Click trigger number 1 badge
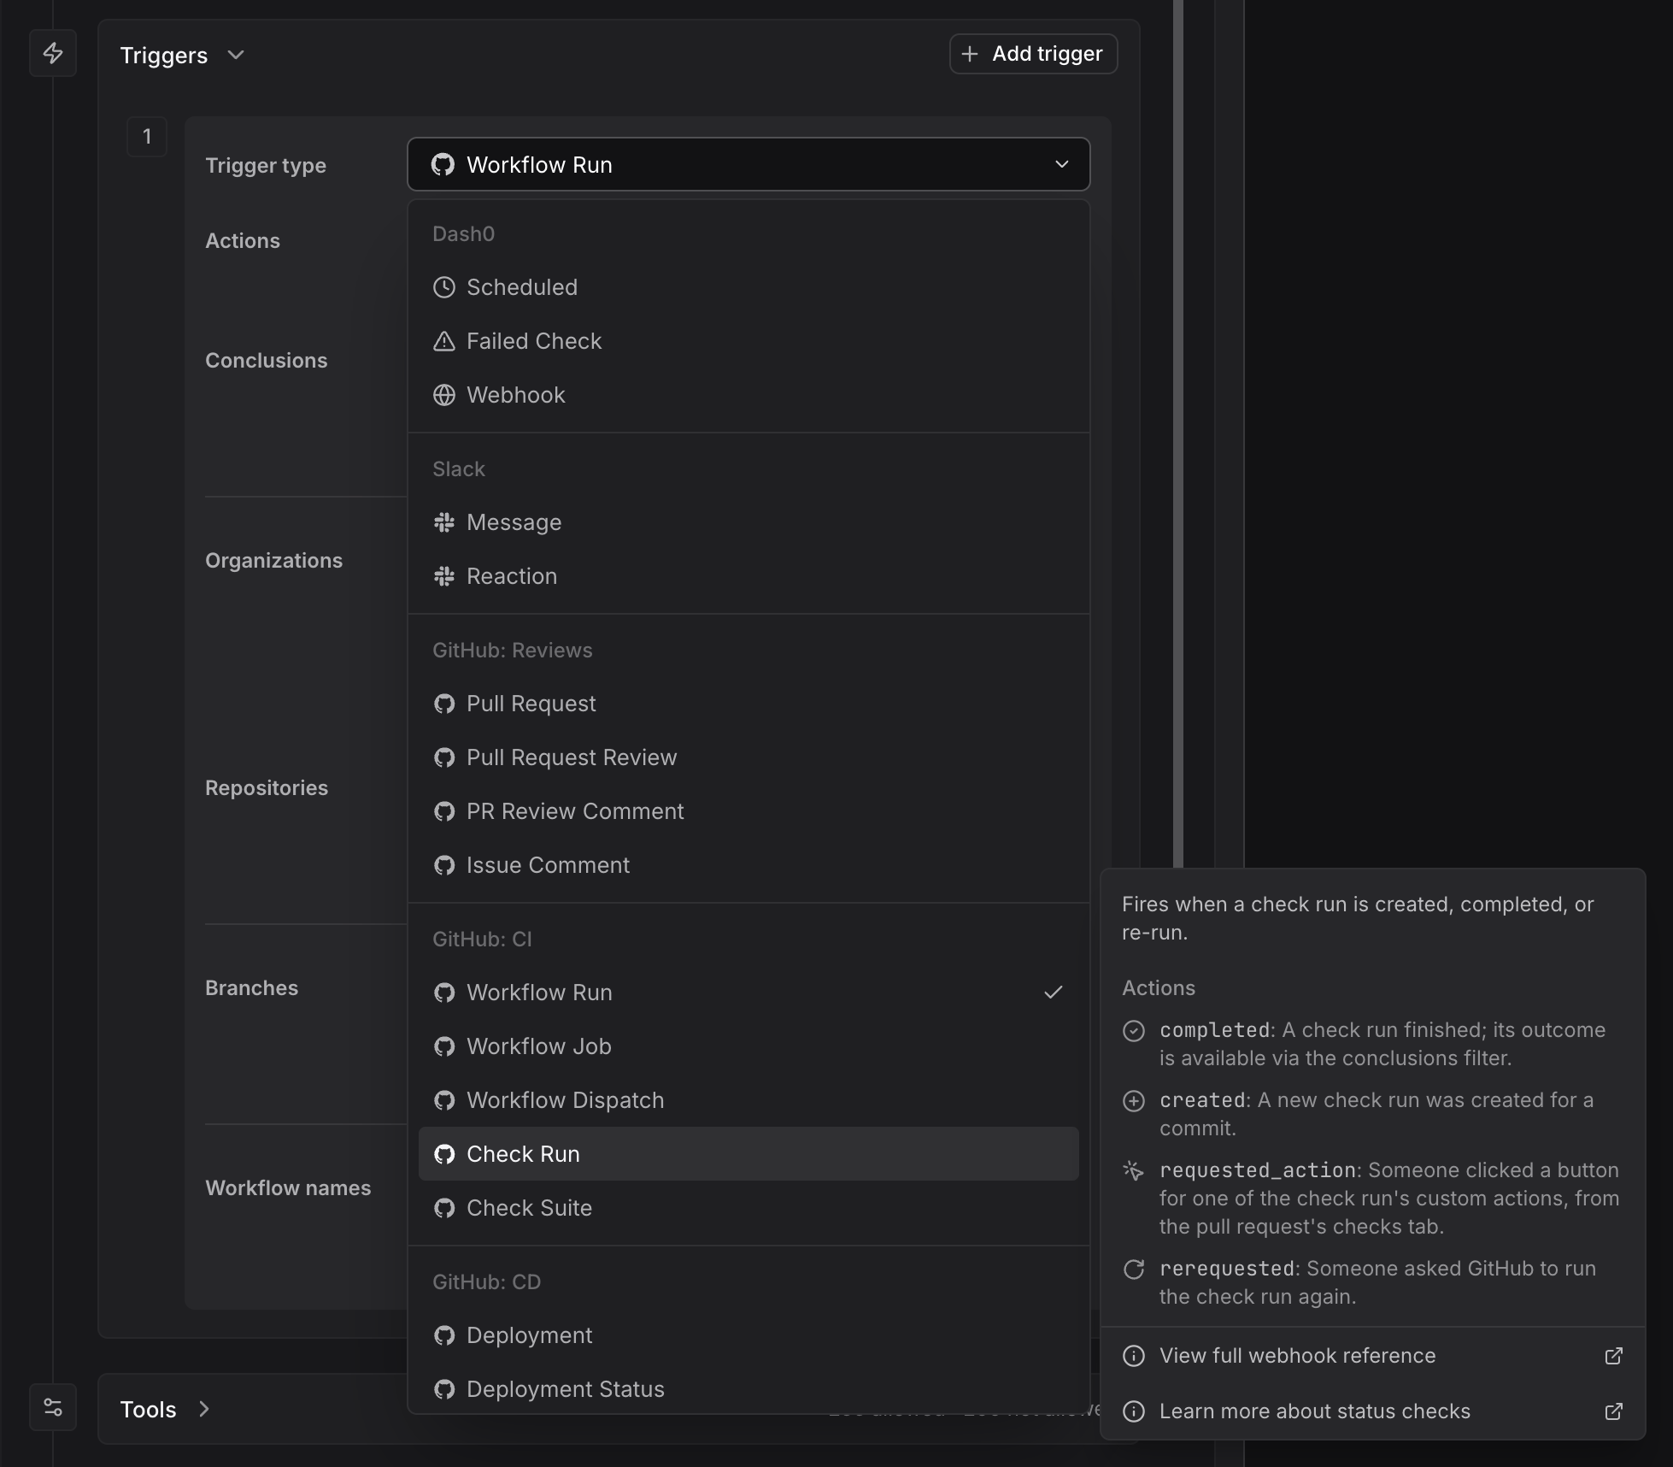The height and width of the screenshot is (1467, 1673). point(147,137)
